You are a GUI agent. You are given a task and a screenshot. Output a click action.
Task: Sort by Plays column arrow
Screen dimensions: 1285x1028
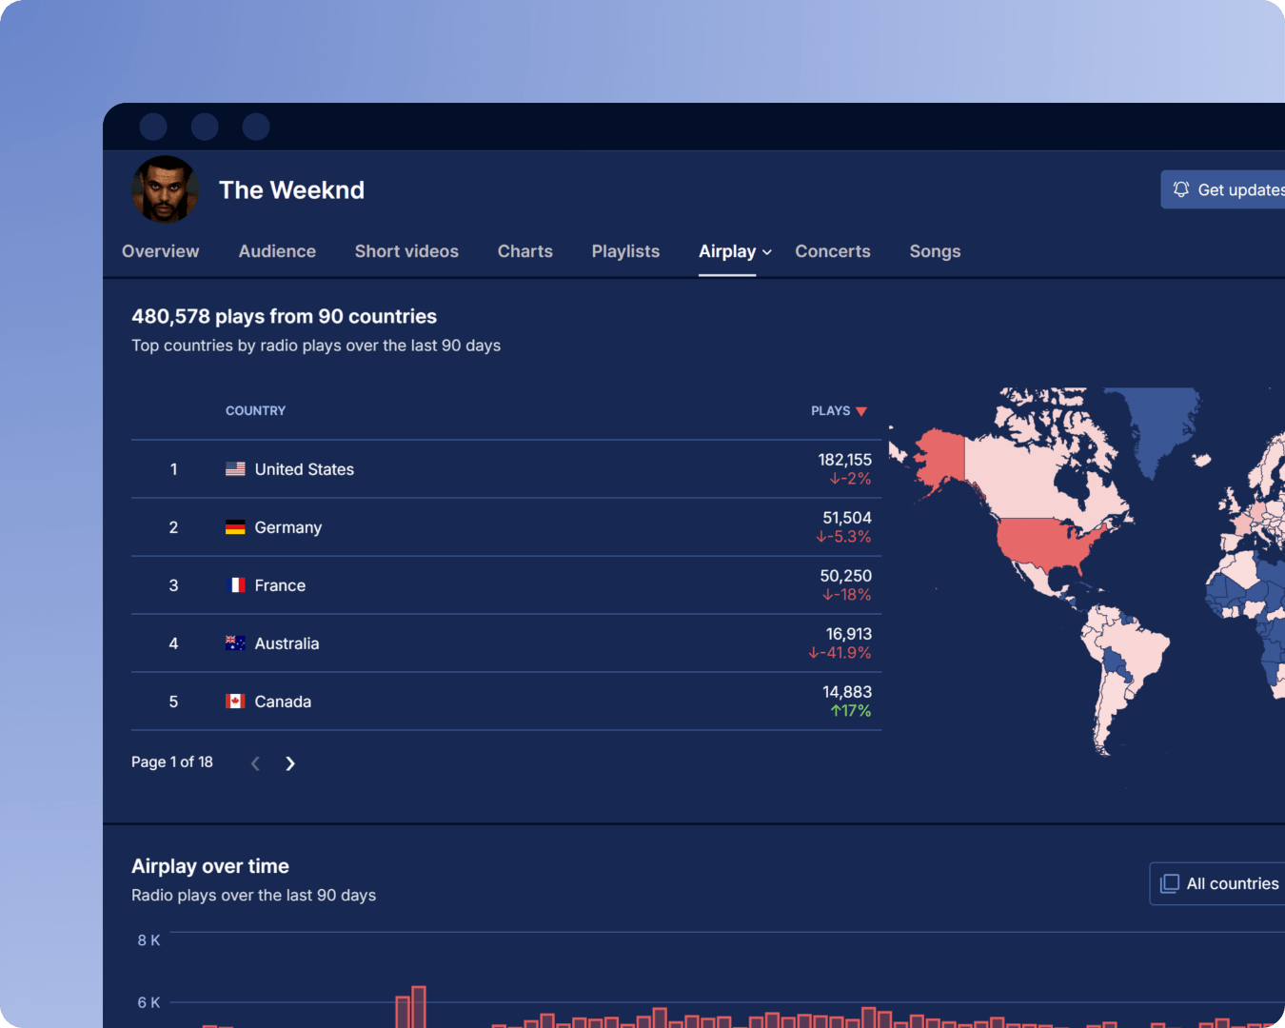tap(861, 411)
